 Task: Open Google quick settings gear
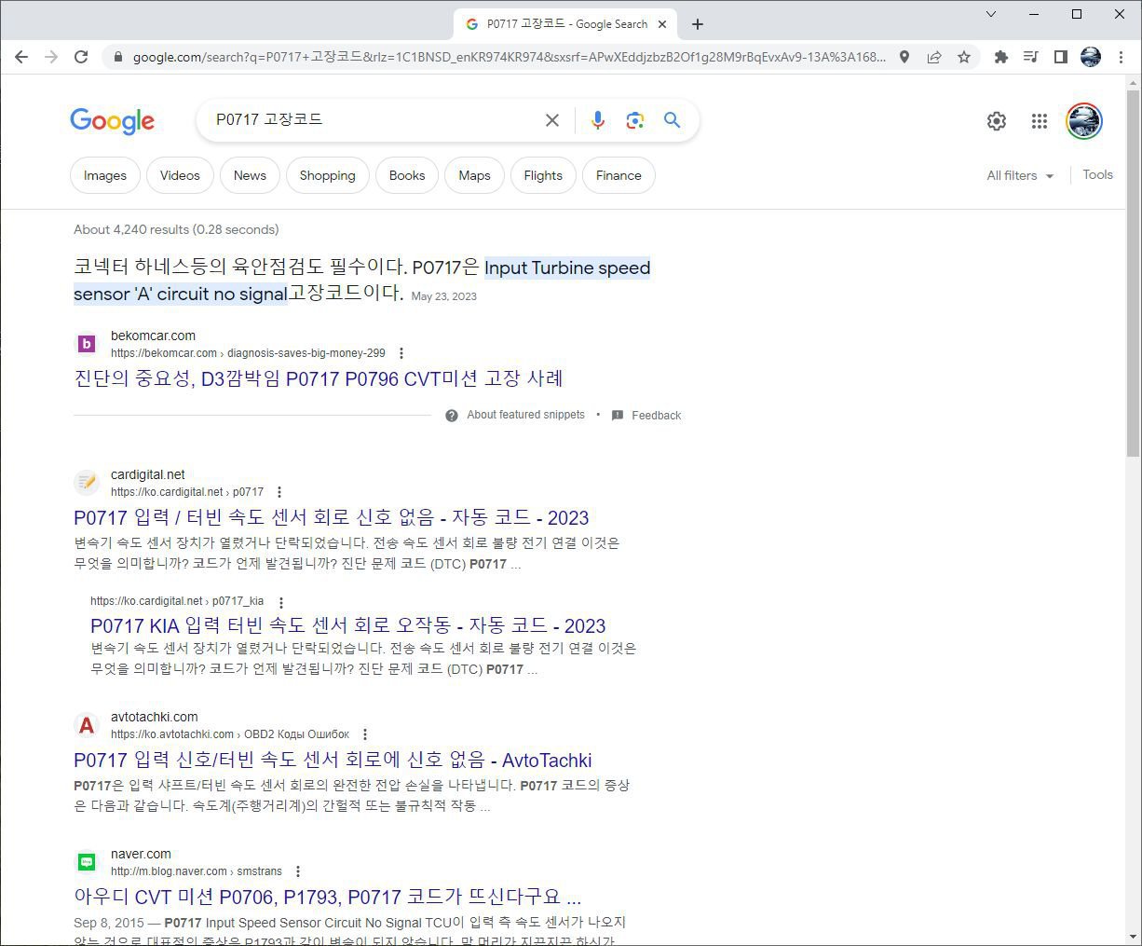(x=997, y=121)
